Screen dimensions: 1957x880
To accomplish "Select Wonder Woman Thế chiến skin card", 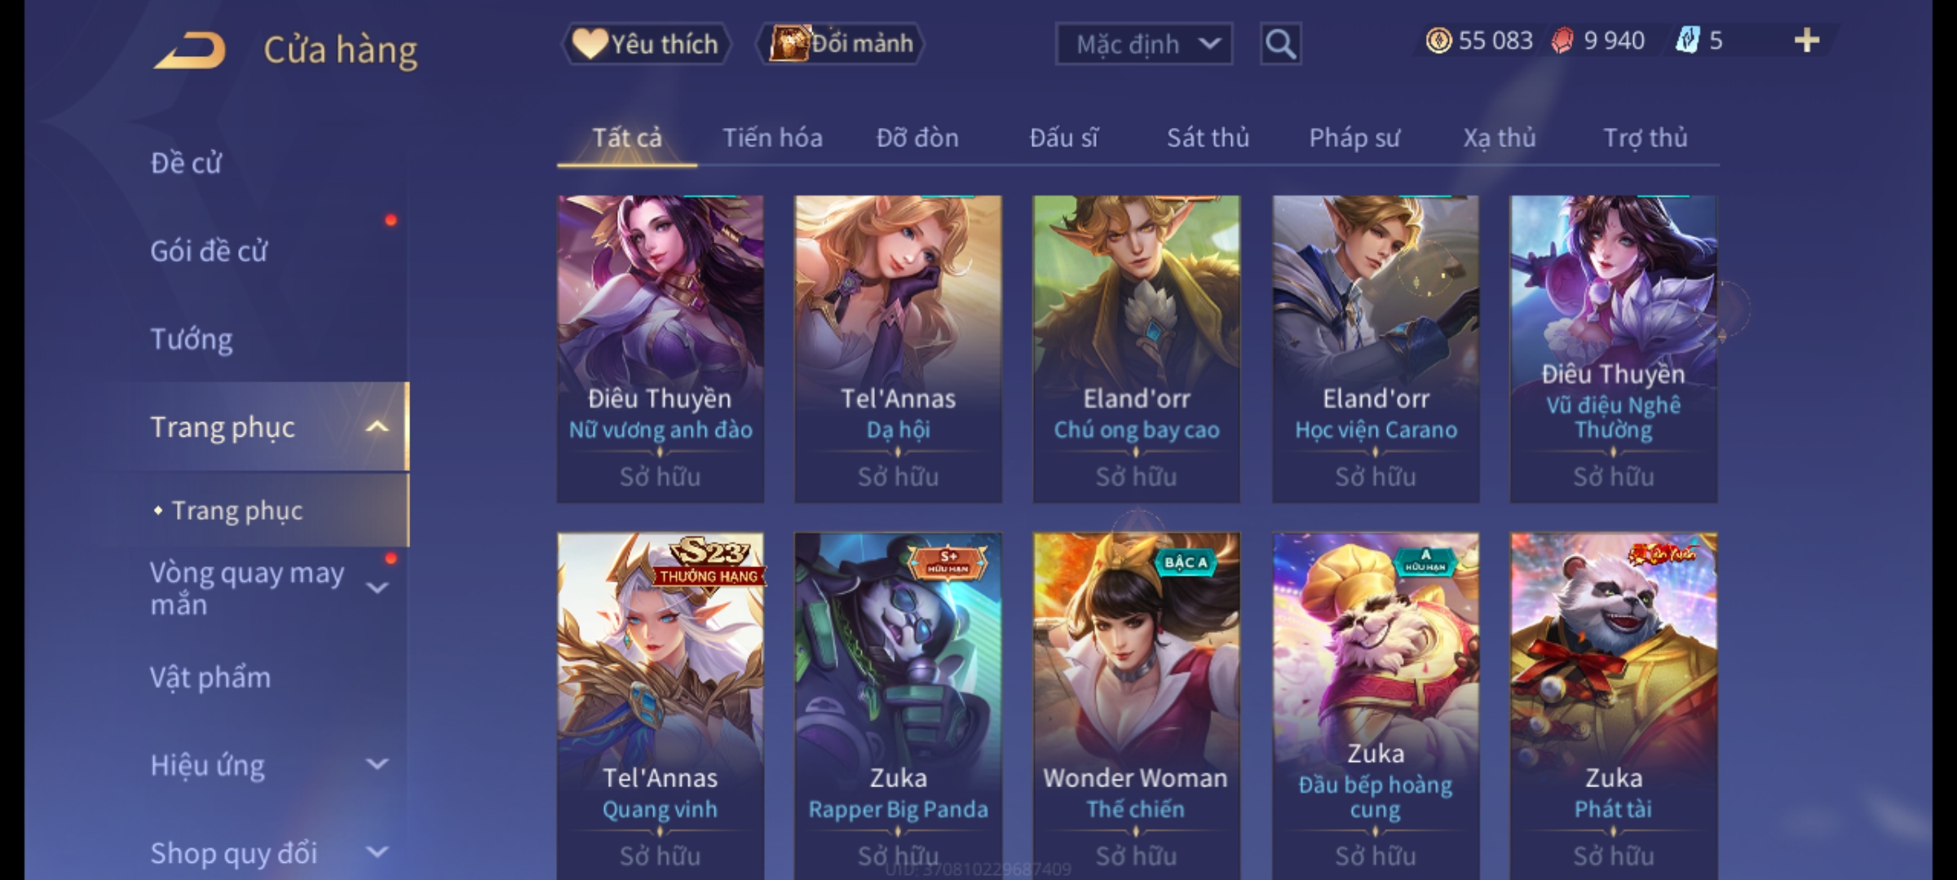I will (1136, 706).
